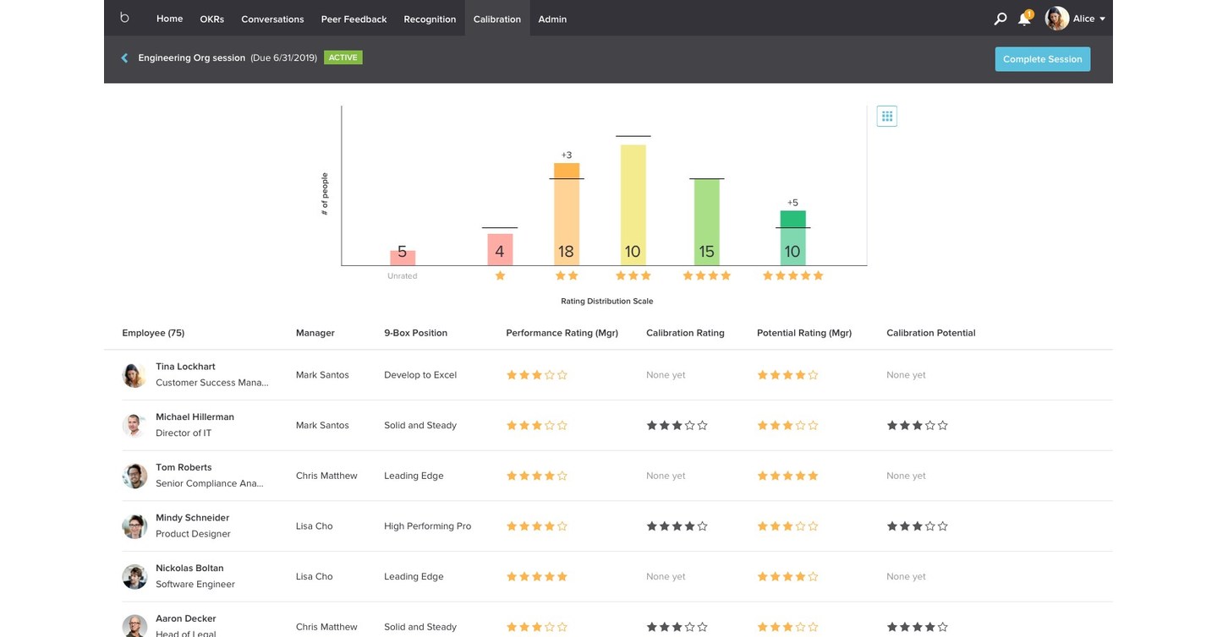Click the Employee (75) column header

153,332
